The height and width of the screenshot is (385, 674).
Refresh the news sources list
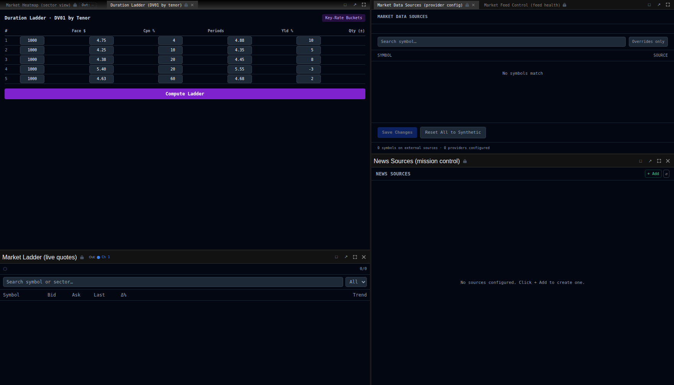click(x=666, y=174)
